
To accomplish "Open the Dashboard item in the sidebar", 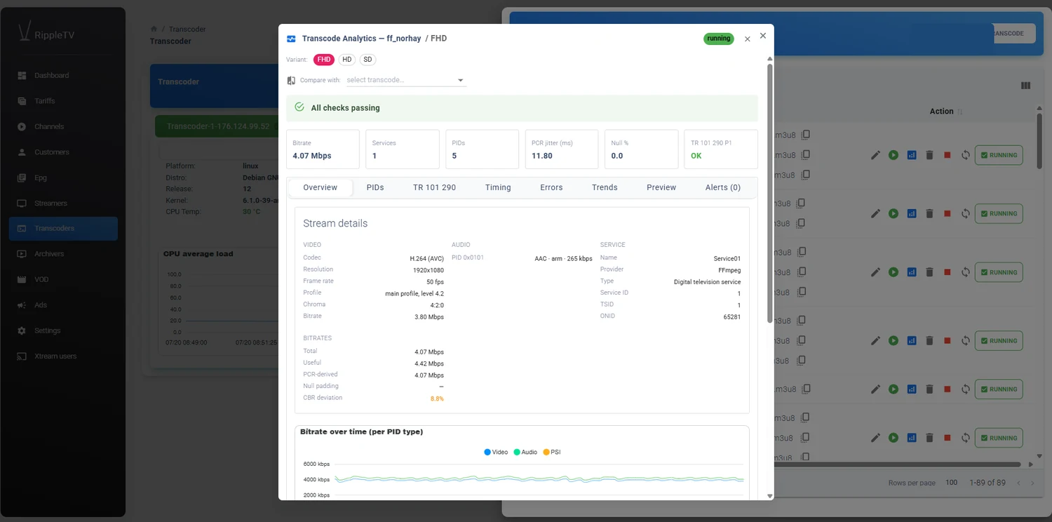I will click(x=63, y=75).
